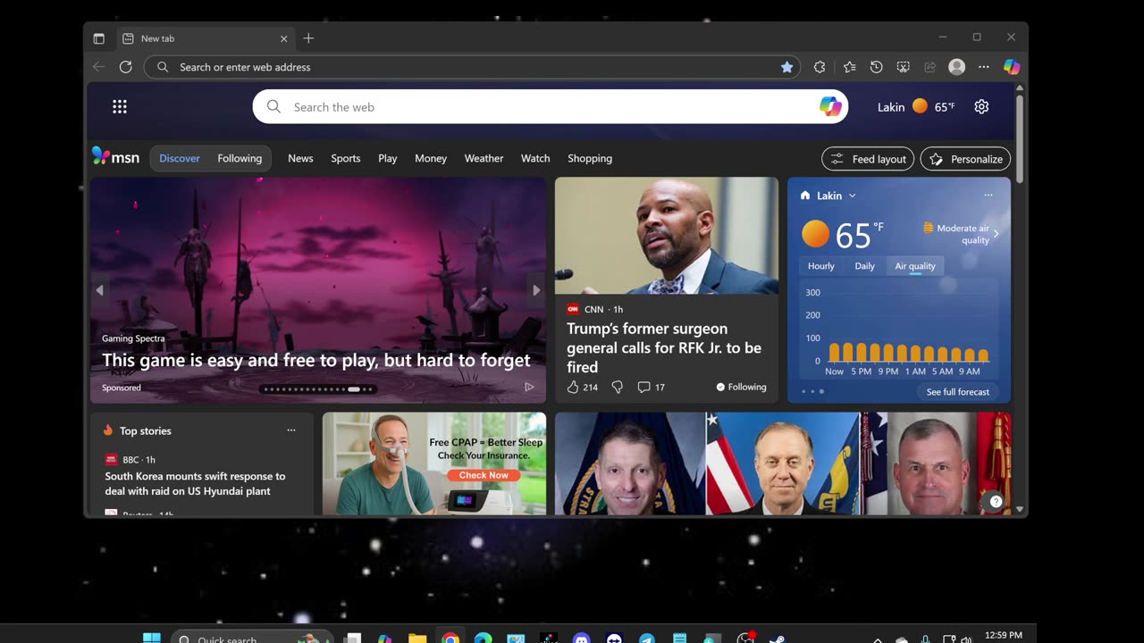Switch to Following feed tab

pos(240,158)
